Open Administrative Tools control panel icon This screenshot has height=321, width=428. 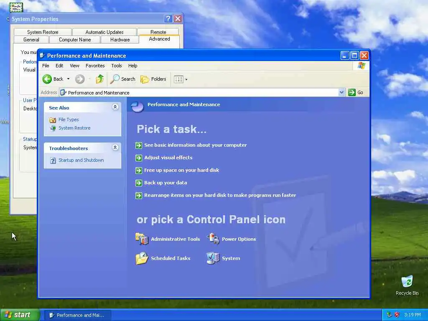click(x=142, y=239)
